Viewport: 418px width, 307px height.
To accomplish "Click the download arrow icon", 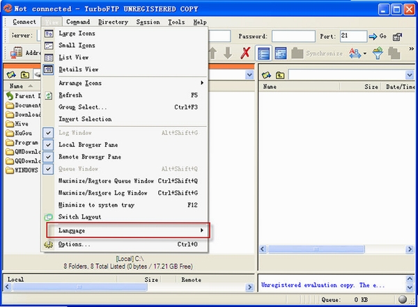I will (x=228, y=53).
